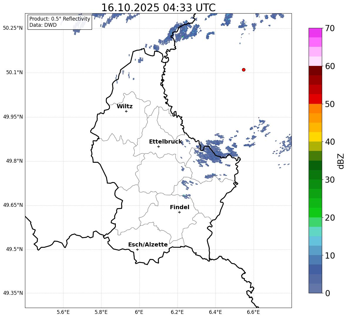Click the 6.2°E longitude label
This screenshot has height=318, width=348.
click(x=177, y=312)
